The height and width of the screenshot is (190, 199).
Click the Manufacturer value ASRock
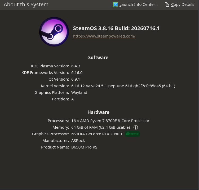[78, 141]
